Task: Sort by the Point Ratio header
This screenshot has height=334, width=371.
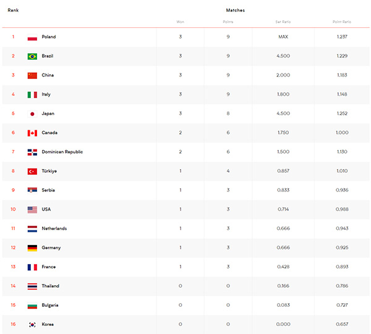Action: click(x=342, y=22)
